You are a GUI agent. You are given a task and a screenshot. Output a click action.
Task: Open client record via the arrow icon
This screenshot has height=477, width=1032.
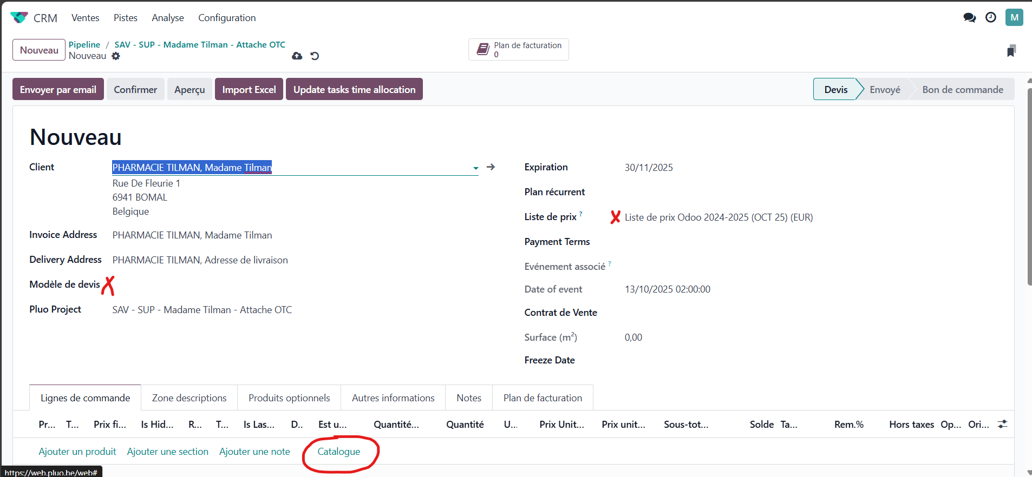(x=491, y=167)
